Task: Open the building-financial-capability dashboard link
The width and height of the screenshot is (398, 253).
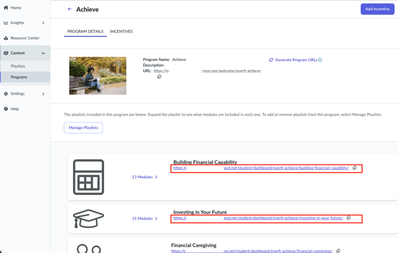Action: coord(261,168)
